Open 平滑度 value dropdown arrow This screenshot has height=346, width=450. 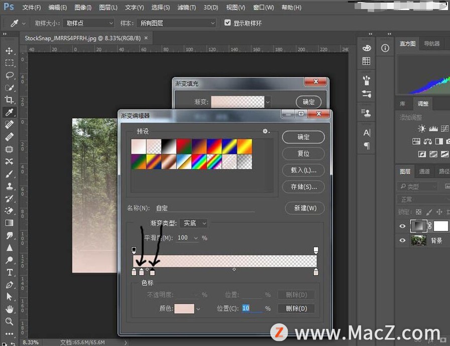(x=196, y=238)
